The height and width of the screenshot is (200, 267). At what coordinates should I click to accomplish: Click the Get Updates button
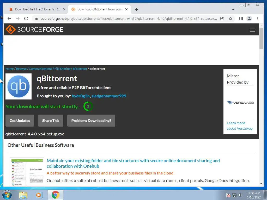(20, 121)
